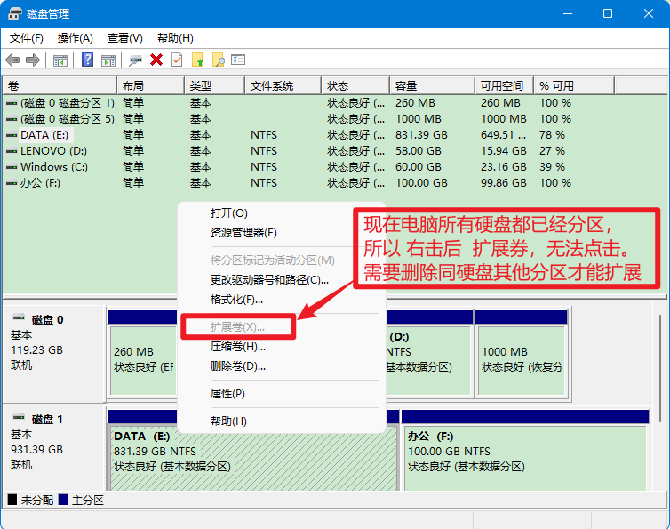Click the checklist settings toolbar icon

click(x=238, y=60)
